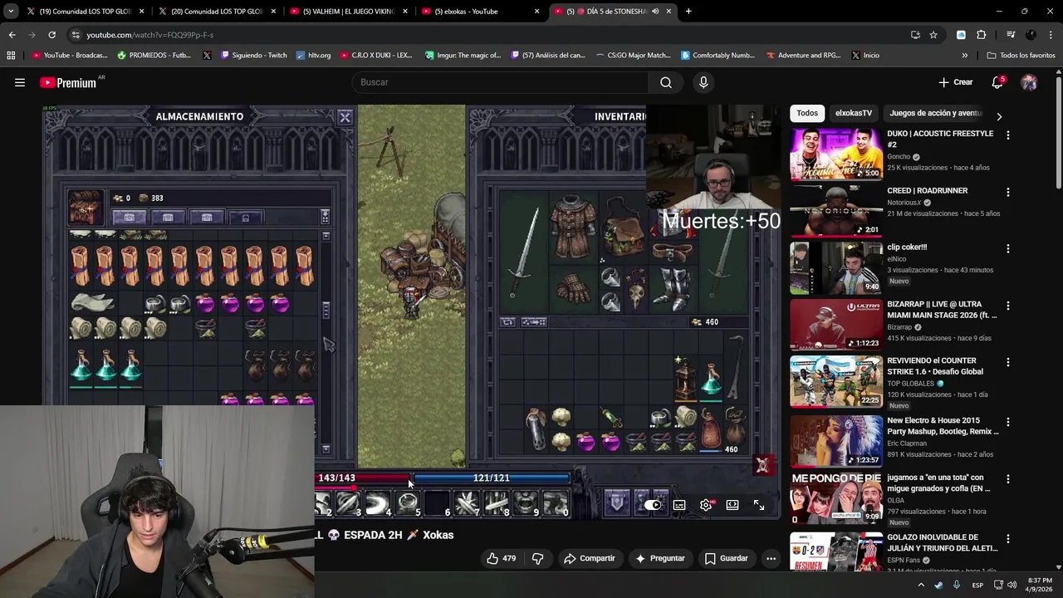This screenshot has width=1063, height=598.
Task: Toggle autoplay switch in video player
Action: (653, 505)
